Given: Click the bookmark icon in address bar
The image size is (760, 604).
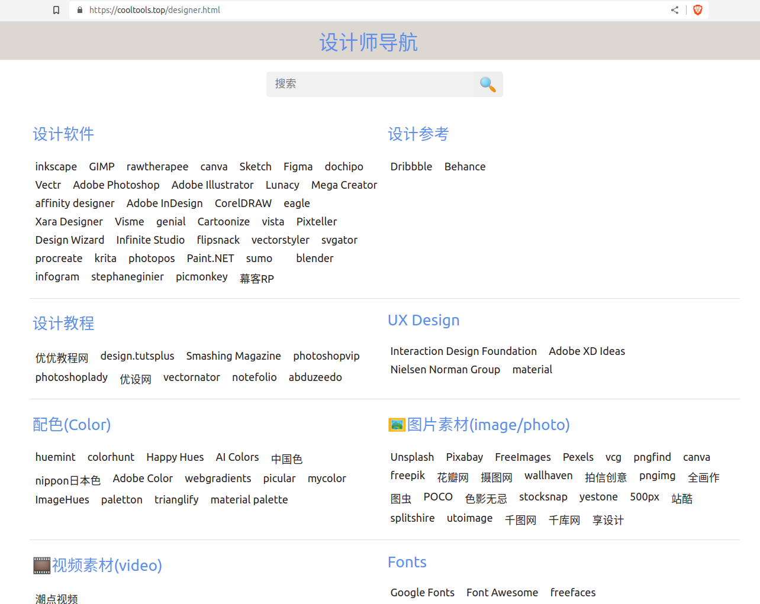Looking at the screenshot, I should pos(56,10).
